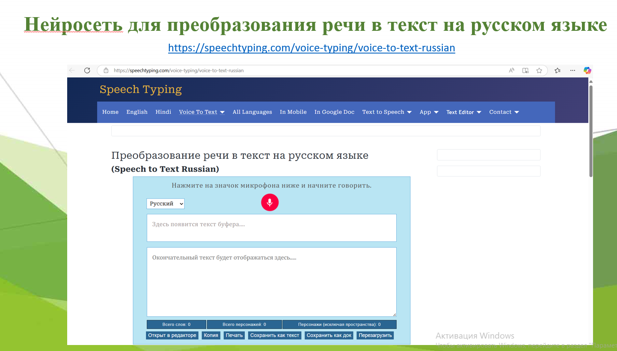
Task: Expand the Contact menu
Action: tap(504, 112)
